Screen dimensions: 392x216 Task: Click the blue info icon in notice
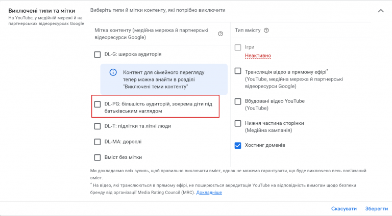(x=113, y=72)
